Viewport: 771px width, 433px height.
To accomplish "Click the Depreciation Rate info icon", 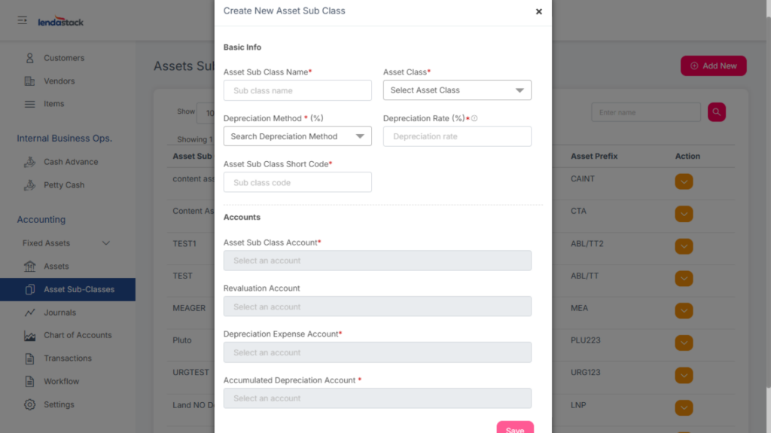I will [x=475, y=118].
